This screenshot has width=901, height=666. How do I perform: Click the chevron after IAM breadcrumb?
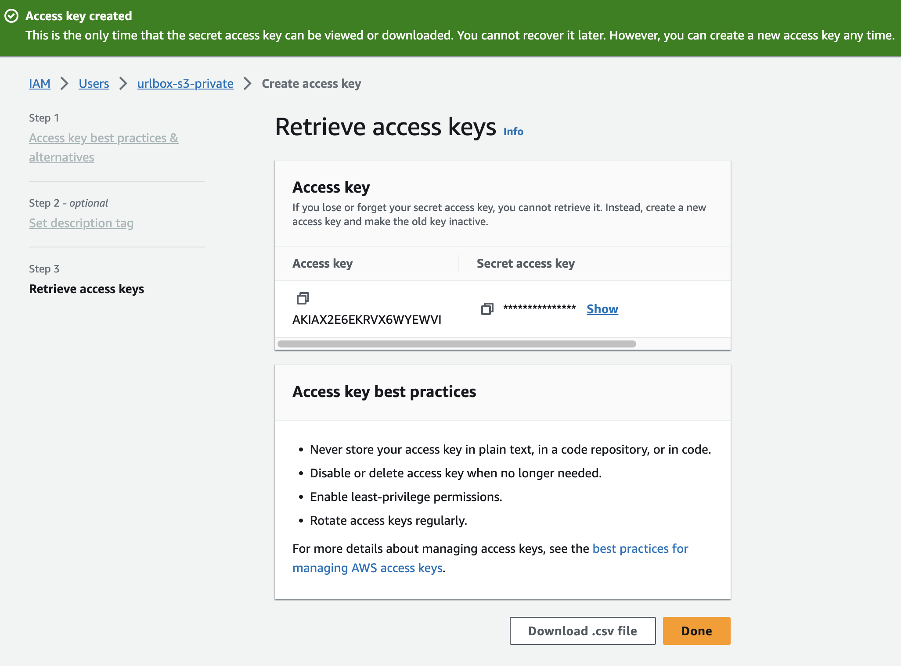point(65,83)
